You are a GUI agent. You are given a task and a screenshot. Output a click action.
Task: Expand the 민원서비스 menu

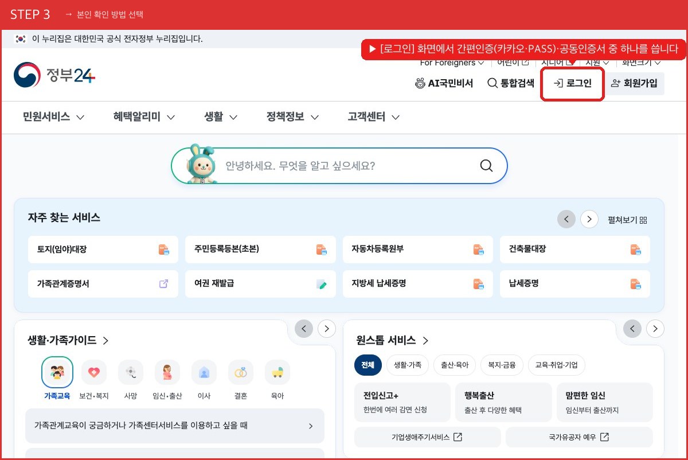coord(54,117)
